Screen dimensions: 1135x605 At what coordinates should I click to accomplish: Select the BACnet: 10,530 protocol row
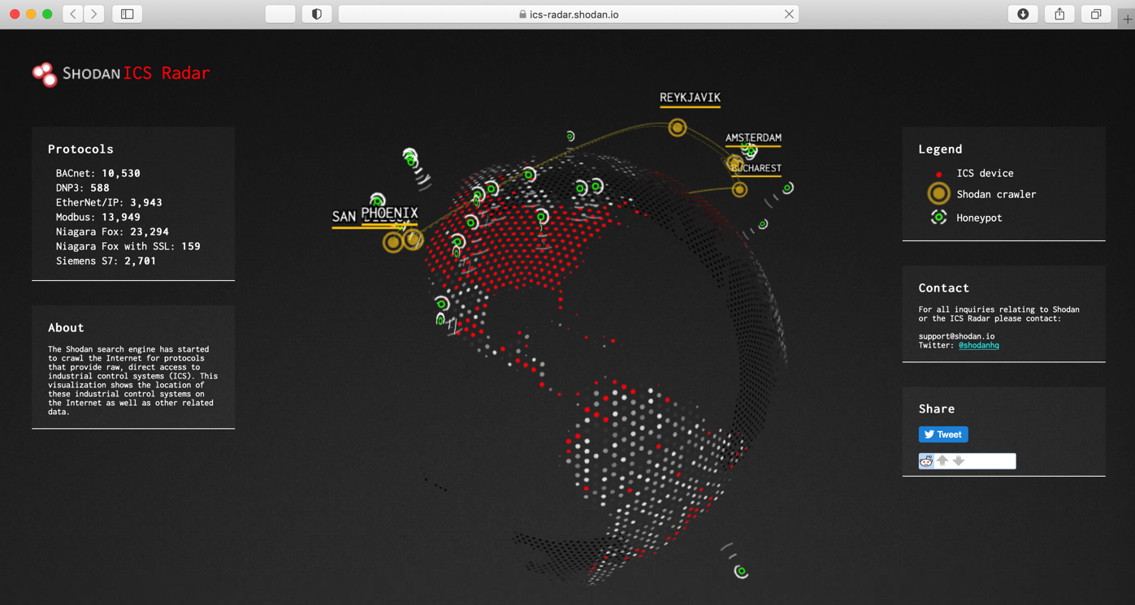click(x=98, y=173)
